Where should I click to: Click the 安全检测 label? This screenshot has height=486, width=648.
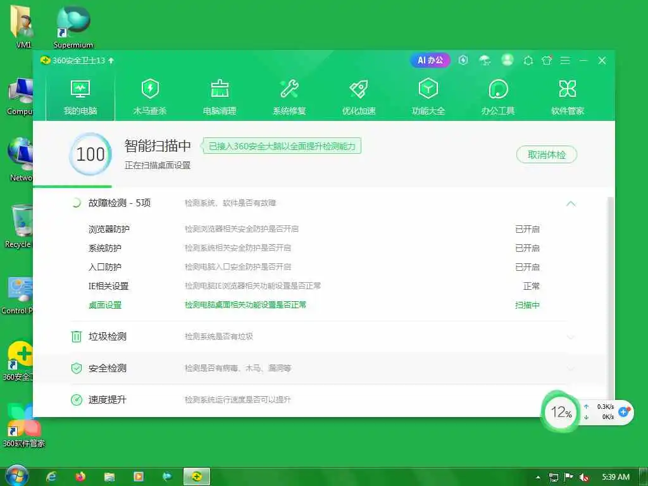[108, 368]
